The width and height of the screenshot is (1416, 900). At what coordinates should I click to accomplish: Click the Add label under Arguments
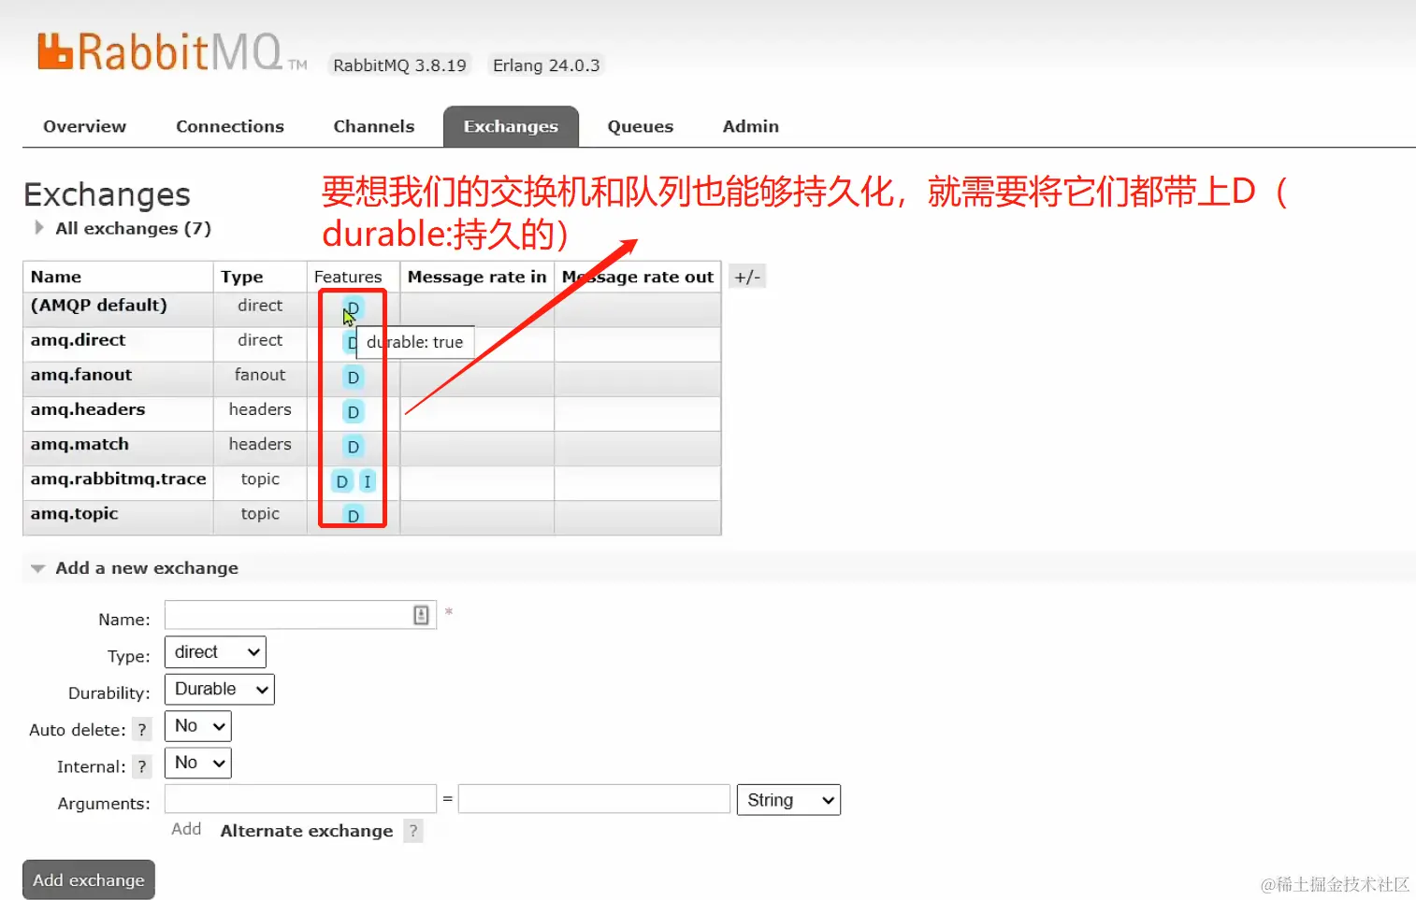click(186, 829)
